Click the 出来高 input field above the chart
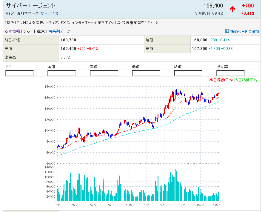Screen dimensions: 262x212 coord(230,73)
